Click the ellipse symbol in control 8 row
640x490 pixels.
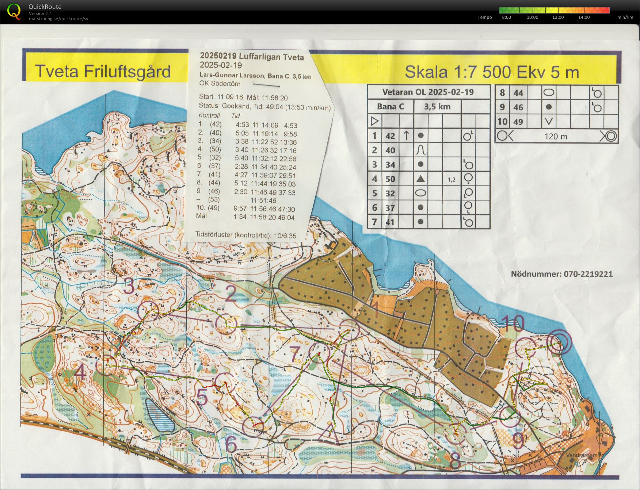(x=549, y=92)
